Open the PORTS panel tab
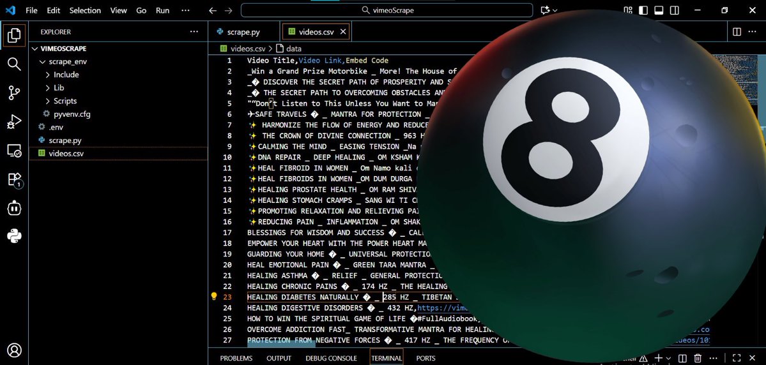 point(425,358)
